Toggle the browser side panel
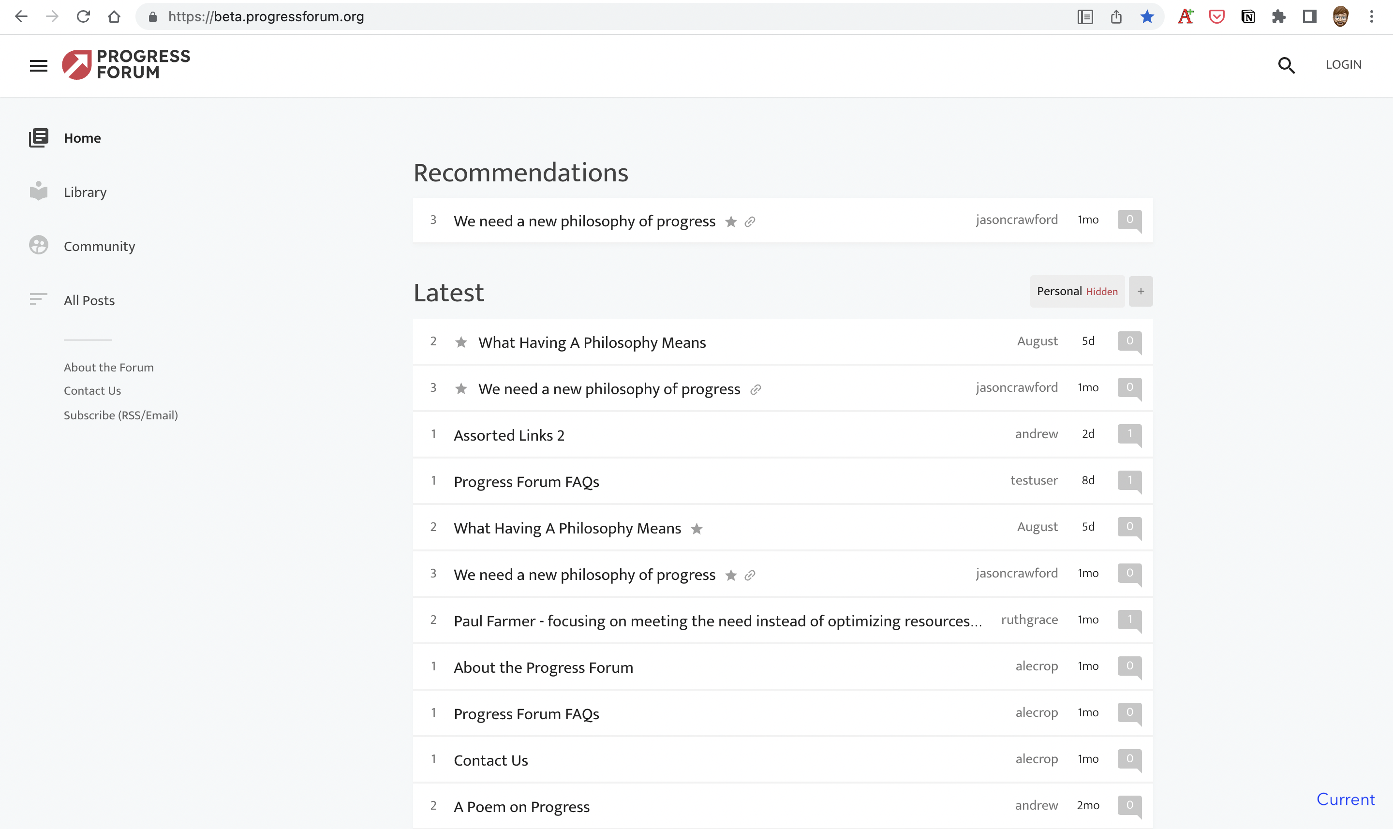This screenshot has width=1393, height=829. (x=1309, y=17)
